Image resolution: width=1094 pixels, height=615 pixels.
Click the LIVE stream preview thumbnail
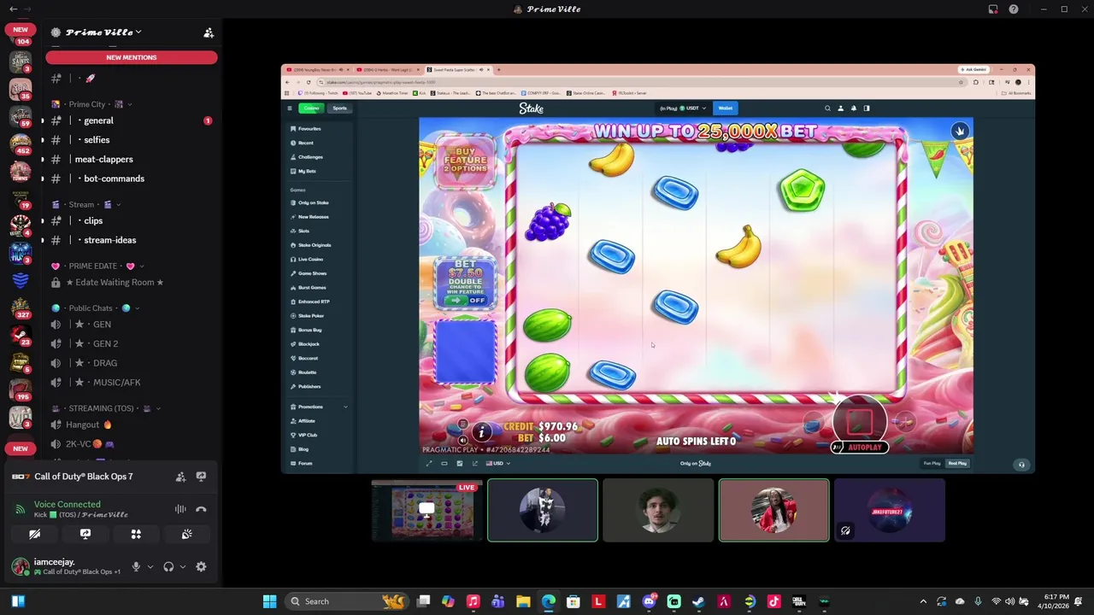427,510
